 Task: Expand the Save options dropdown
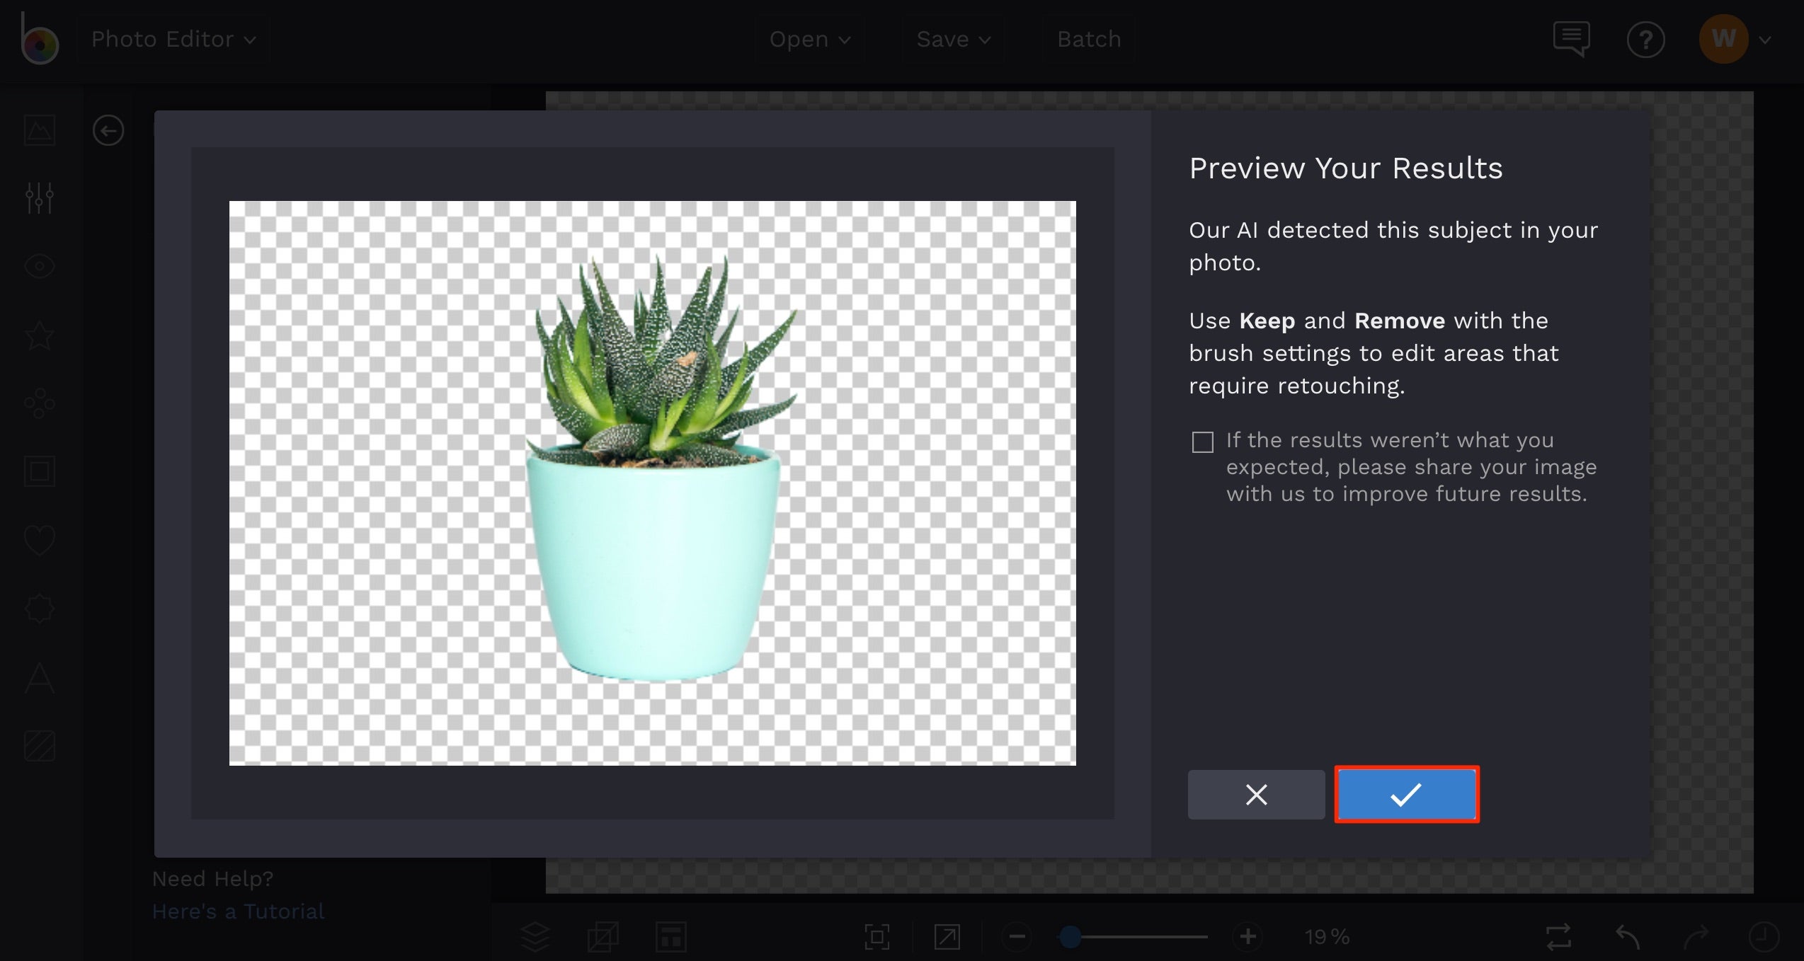[954, 39]
